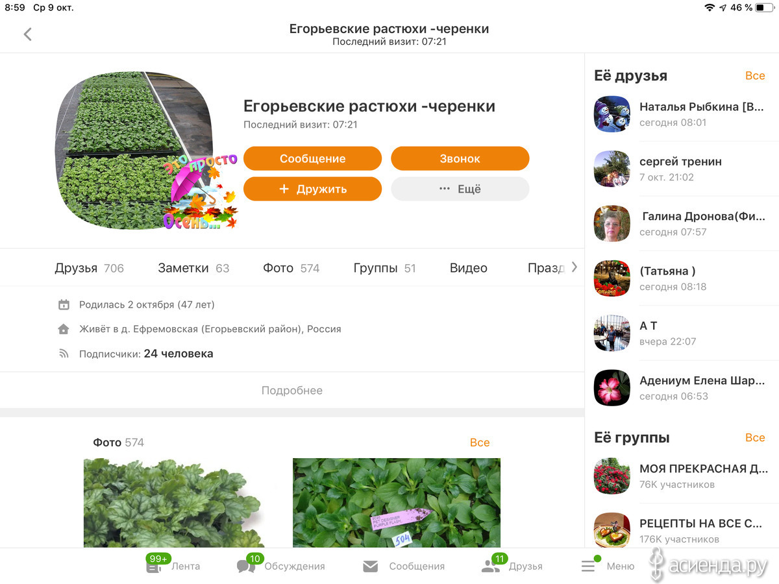Click Наталья Рыбкина's avatar
This screenshot has height=584, width=779.
coord(612,114)
